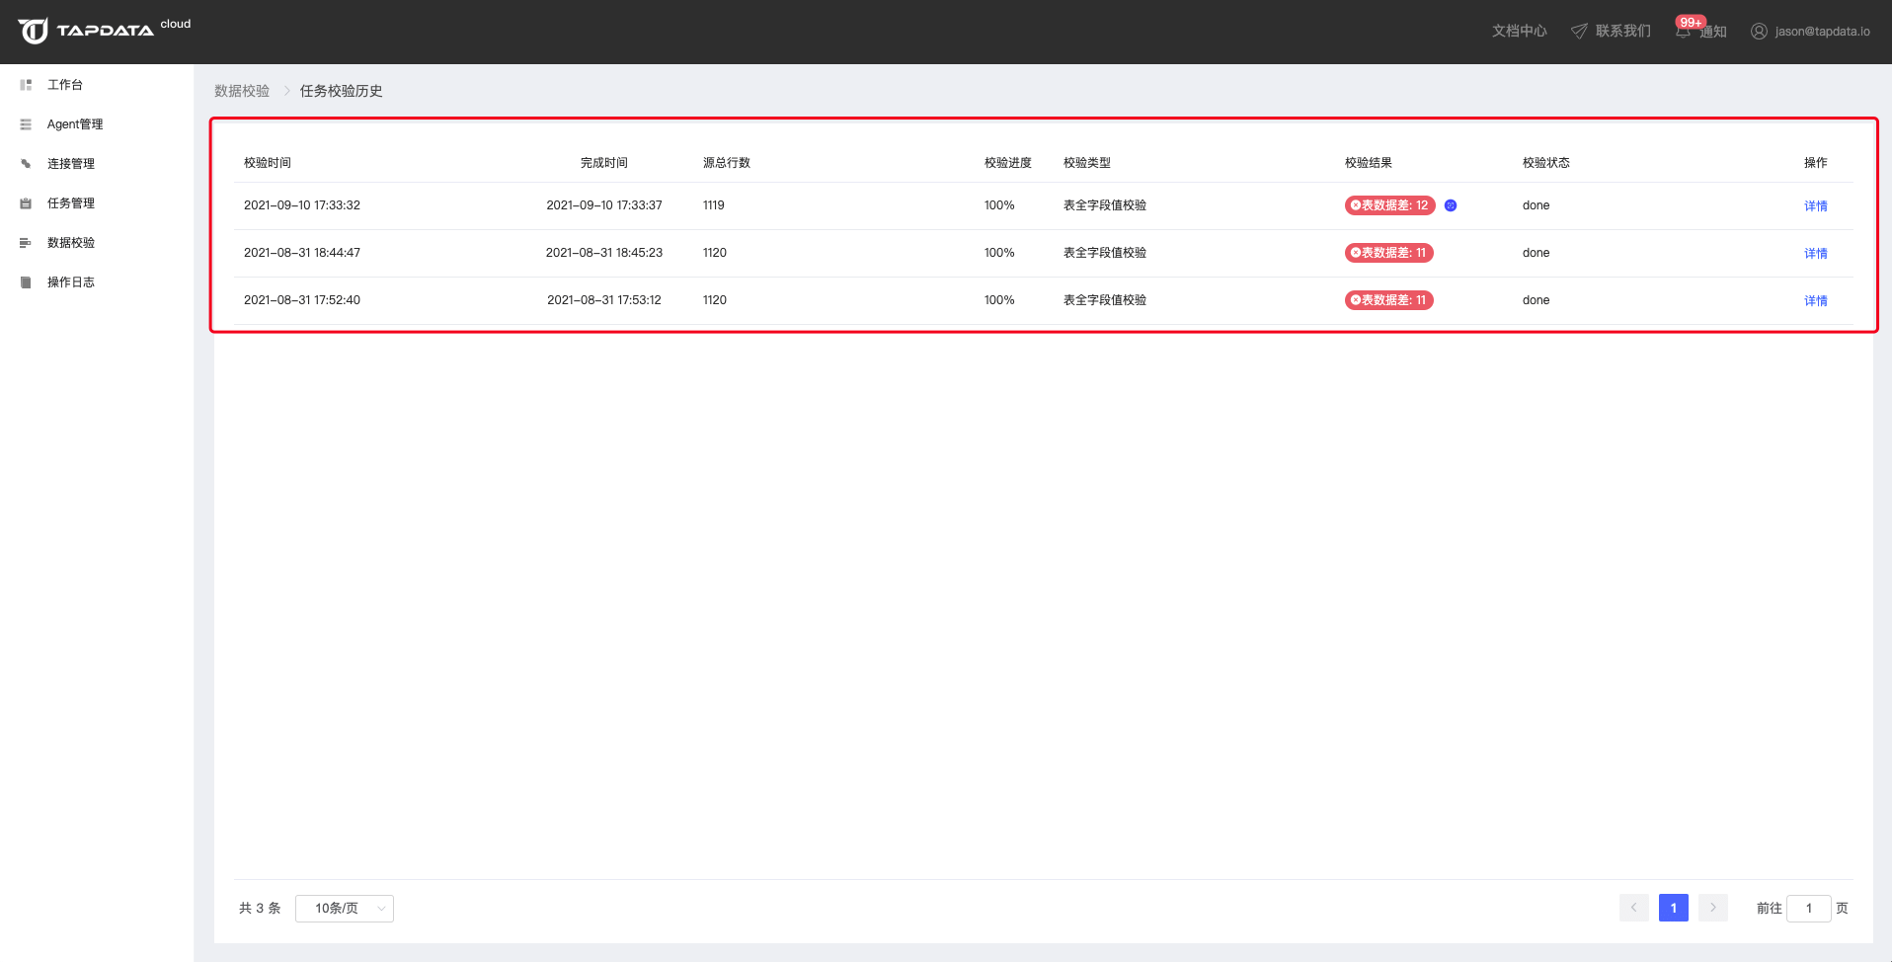Viewport: 1892px width, 962px height.
Task: Click blue info icon beside 表数据差: 12
Action: [x=1451, y=205]
